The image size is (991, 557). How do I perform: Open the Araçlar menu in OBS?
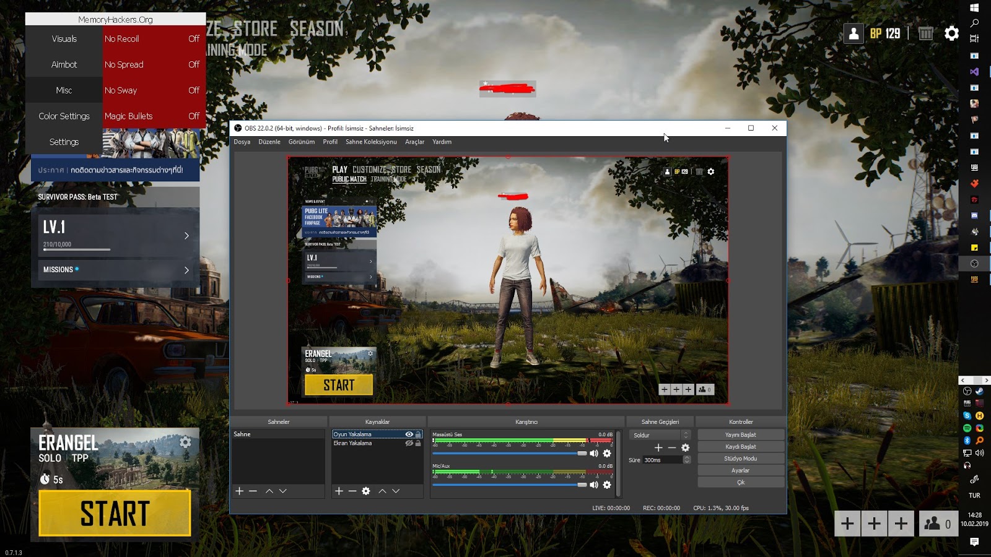coord(414,142)
